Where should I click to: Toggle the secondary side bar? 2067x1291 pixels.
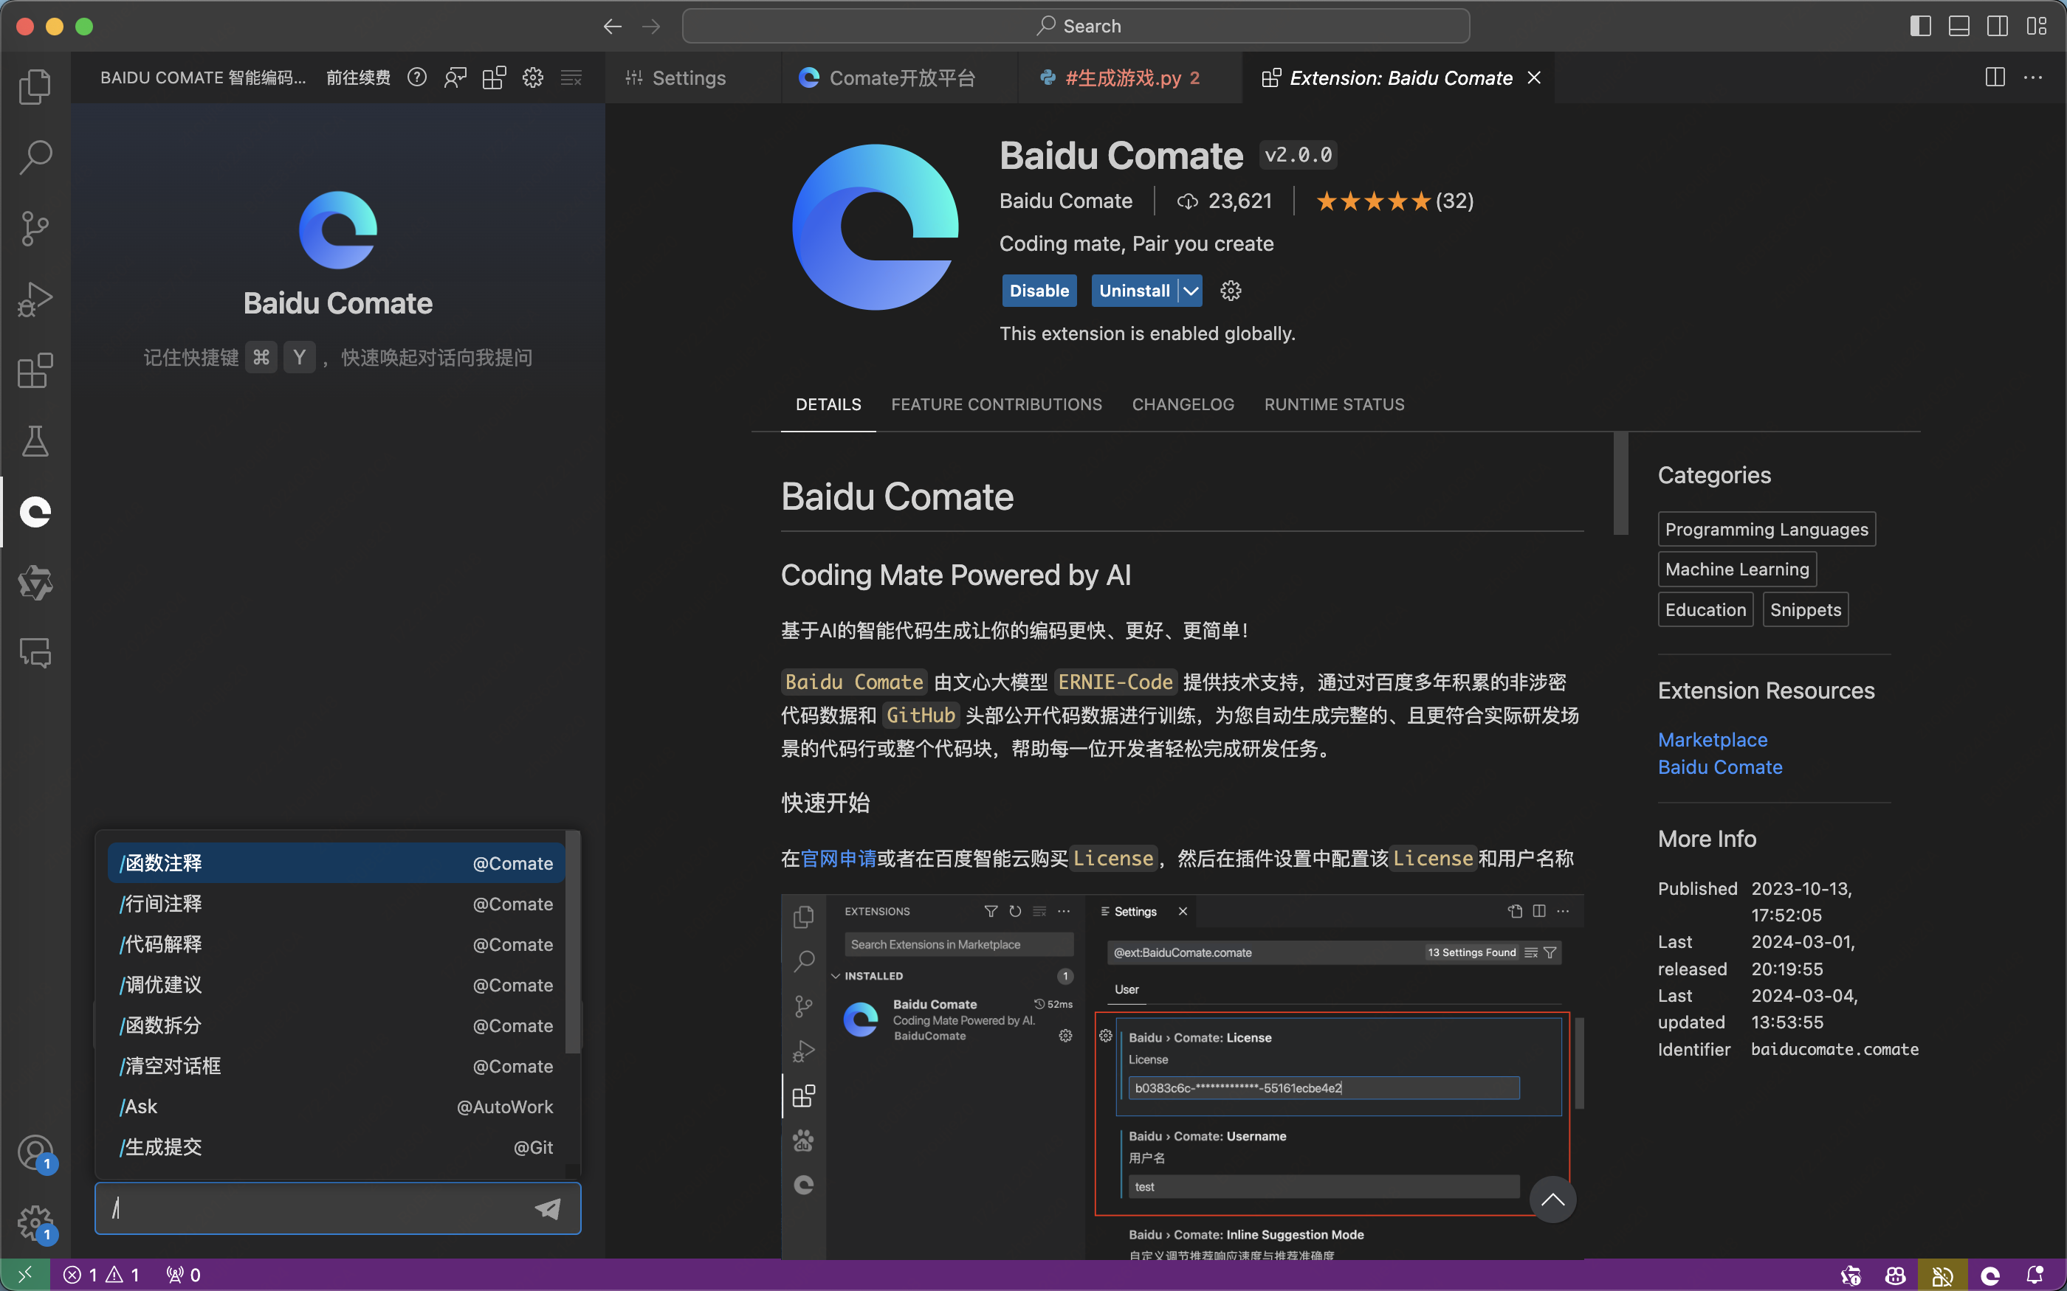[x=1998, y=27]
